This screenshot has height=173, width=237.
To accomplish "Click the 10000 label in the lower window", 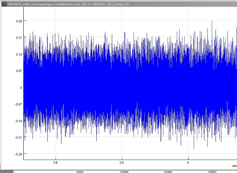I will tap(124, 172).
